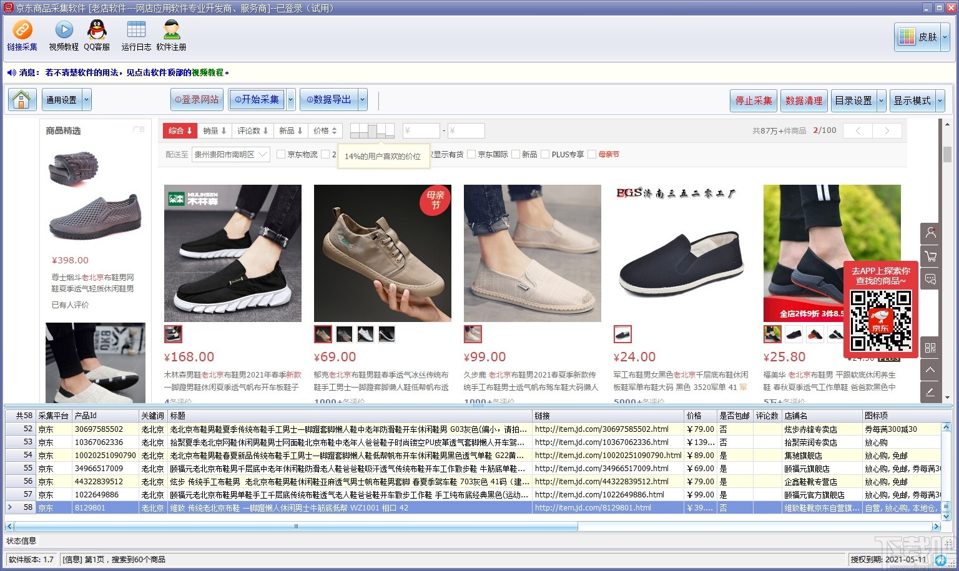Select table row with 产品Id 30697585502
This screenshot has height=571, width=959.
(x=473, y=429)
